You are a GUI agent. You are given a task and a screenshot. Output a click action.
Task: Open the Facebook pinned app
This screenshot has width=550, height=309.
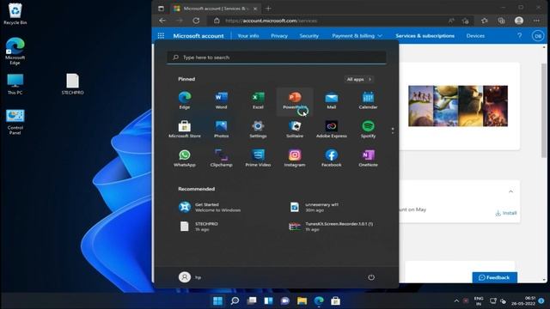(x=332, y=158)
